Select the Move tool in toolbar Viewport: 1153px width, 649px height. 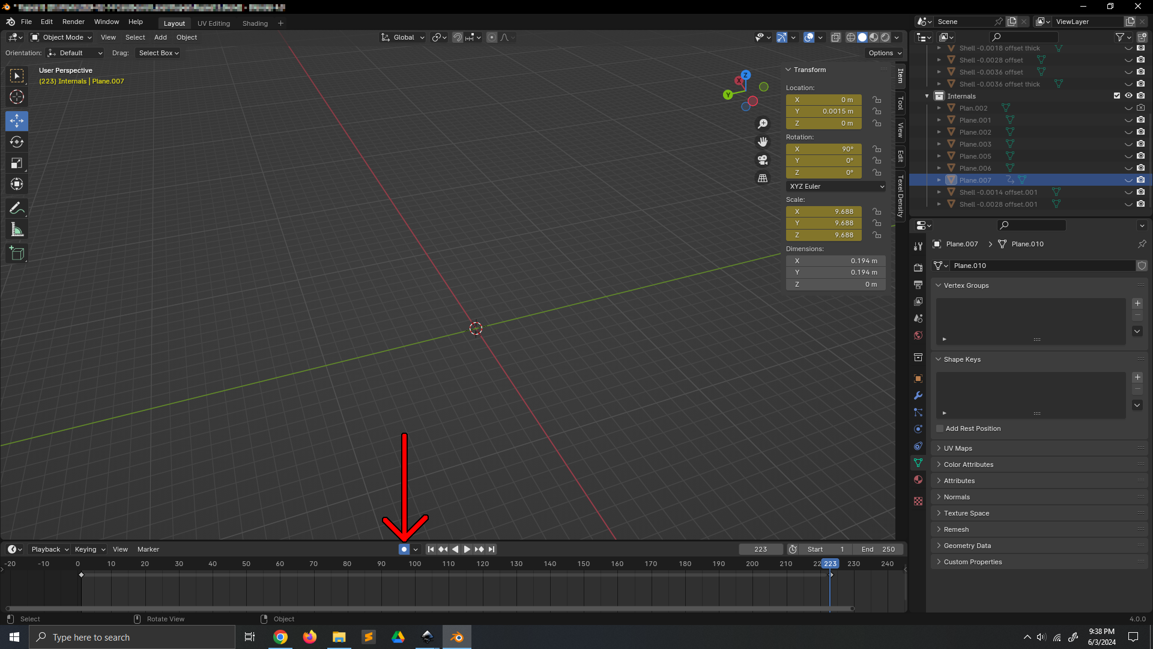tap(17, 120)
